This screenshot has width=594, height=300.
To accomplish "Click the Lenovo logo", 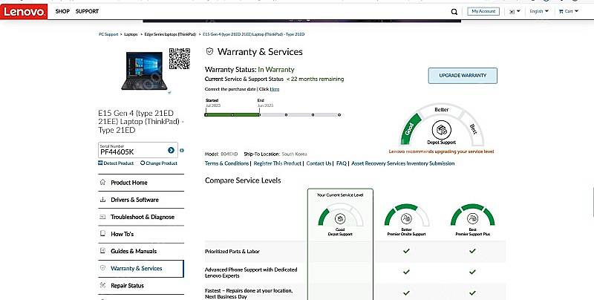I will pyautogui.click(x=24, y=12).
